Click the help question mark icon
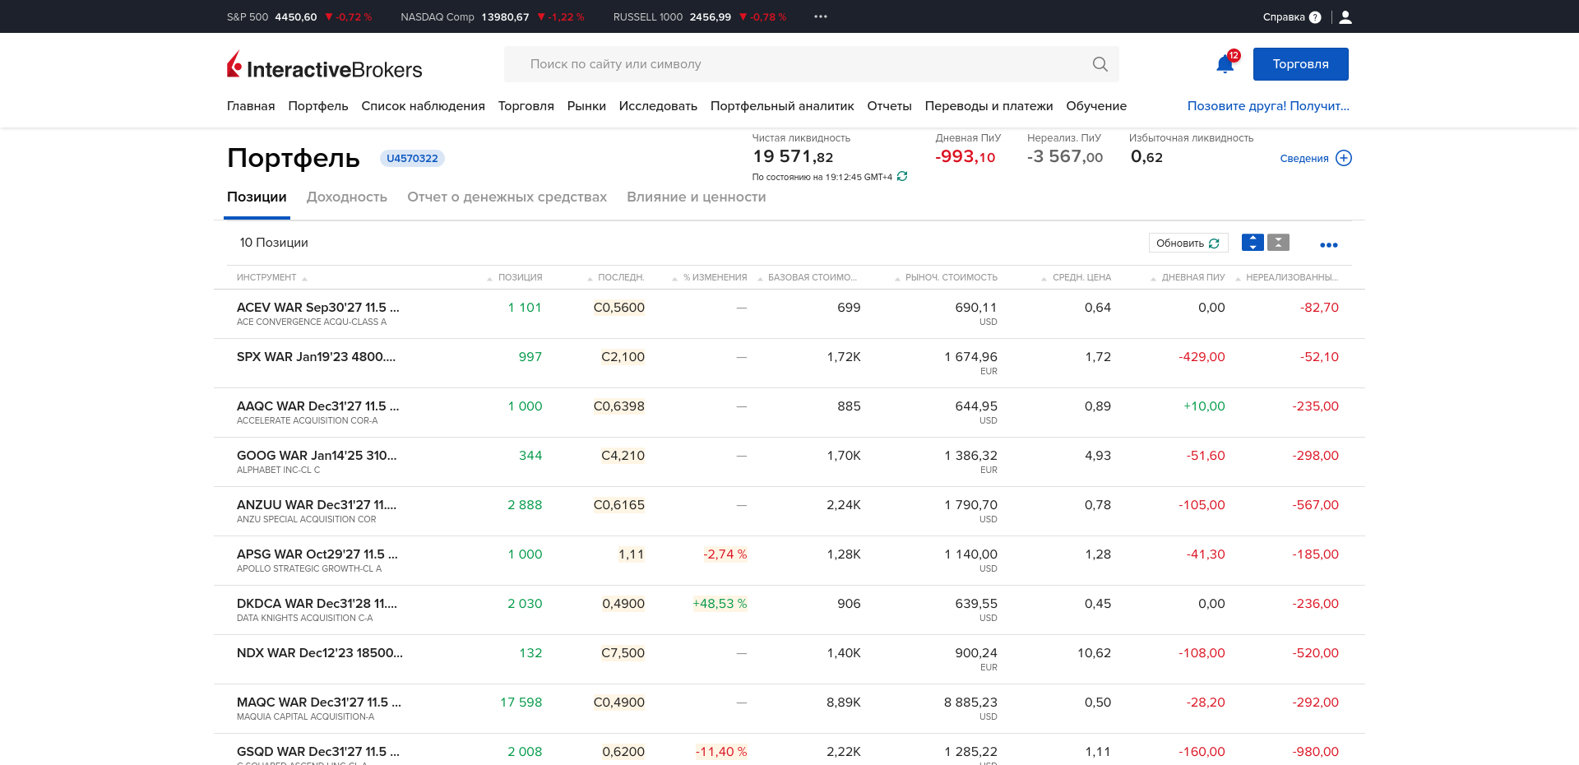This screenshot has height=765, width=1579. 1315,17
